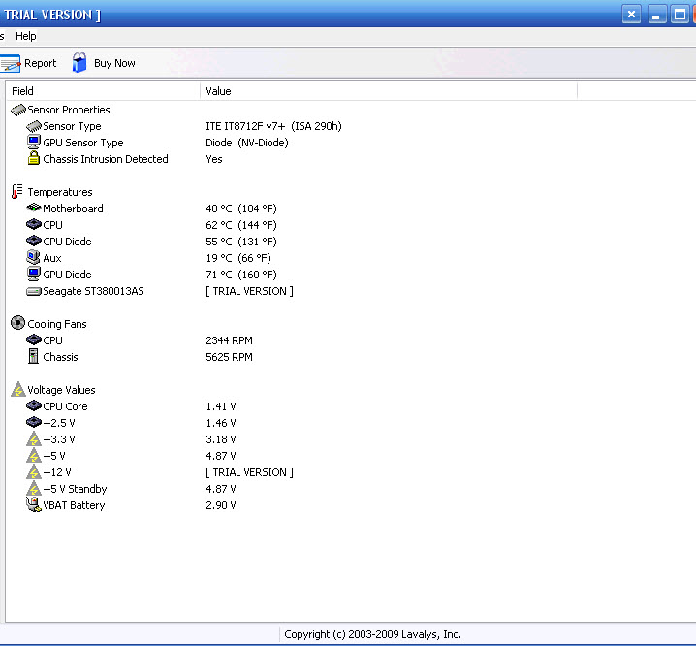Viewport: 696px width, 646px height.
Task: Click the +3.3 V lightning icon
Action: coord(34,439)
